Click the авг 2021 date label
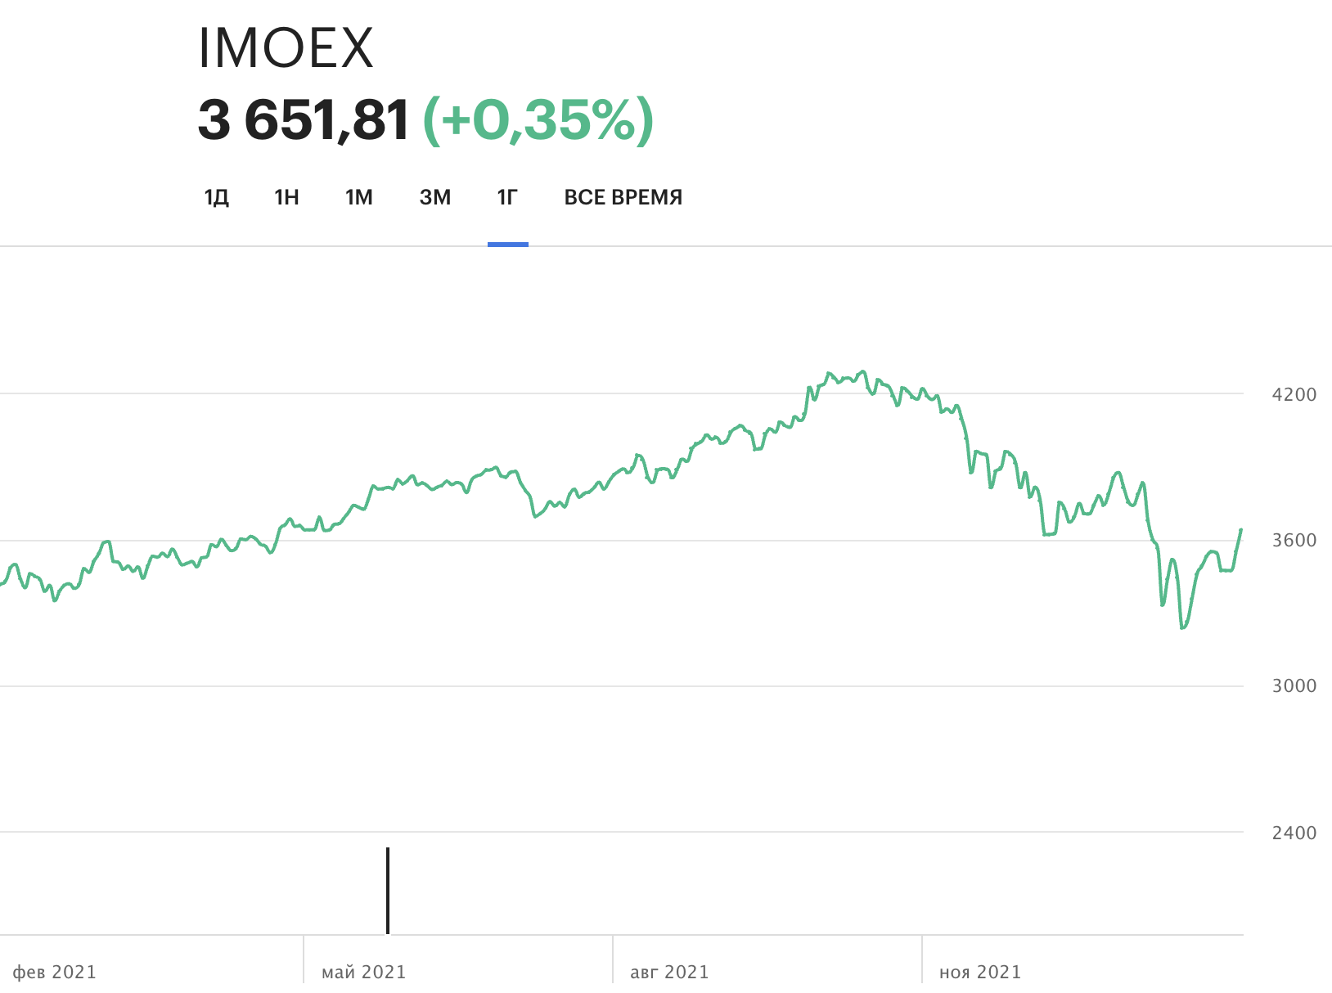The height and width of the screenshot is (993, 1332). tap(669, 972)
